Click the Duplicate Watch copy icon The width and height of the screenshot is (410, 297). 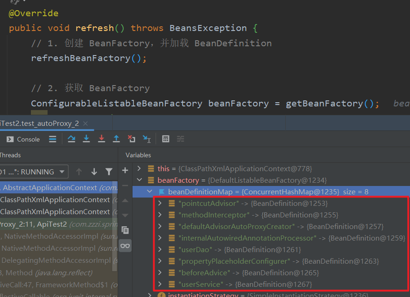[125, 230]
